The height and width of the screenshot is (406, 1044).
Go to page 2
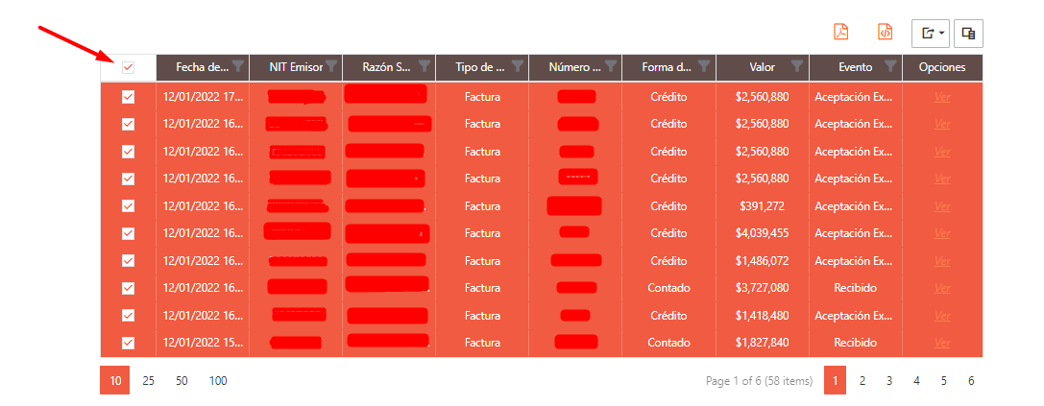[x=862, y=381]
